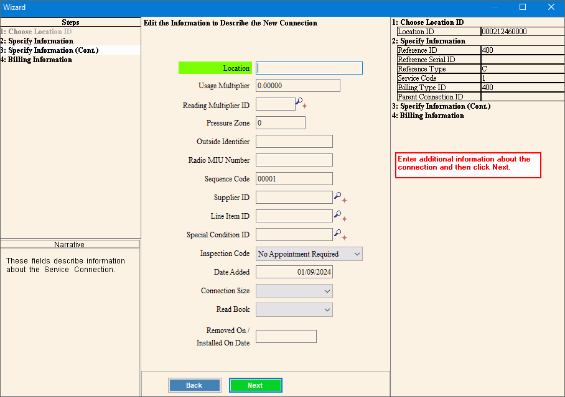
Task: Focus the Usage Multiplier field
Action: click(297, 86)
